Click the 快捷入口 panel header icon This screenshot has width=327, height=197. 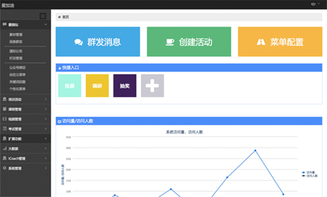[60, 68]
